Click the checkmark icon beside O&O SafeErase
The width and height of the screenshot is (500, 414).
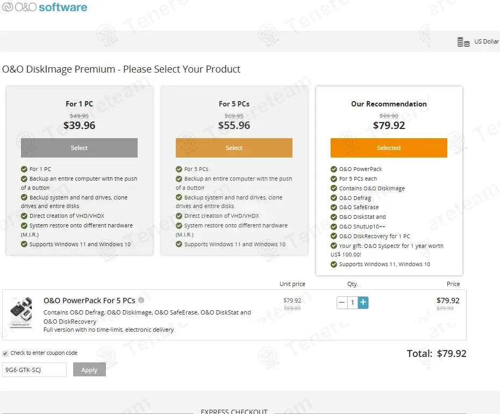click(334, 208)
